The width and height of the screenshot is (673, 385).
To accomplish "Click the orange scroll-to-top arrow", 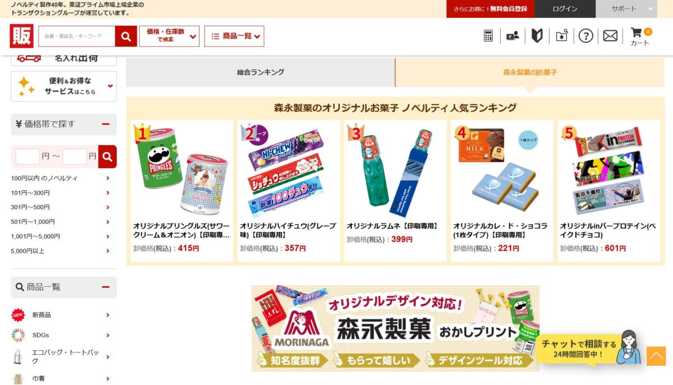I will coord(656,356).
